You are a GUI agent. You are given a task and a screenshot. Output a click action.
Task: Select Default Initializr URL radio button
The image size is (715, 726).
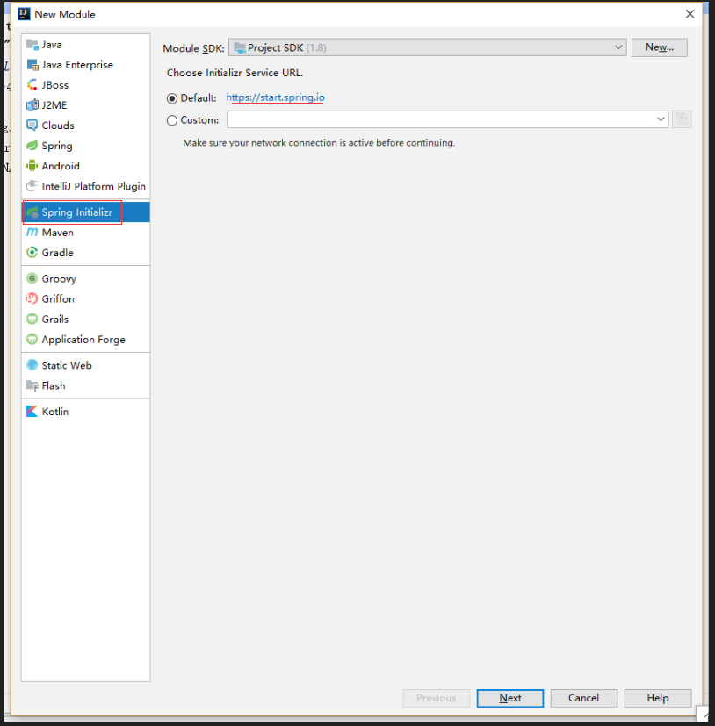pos(172,98)
